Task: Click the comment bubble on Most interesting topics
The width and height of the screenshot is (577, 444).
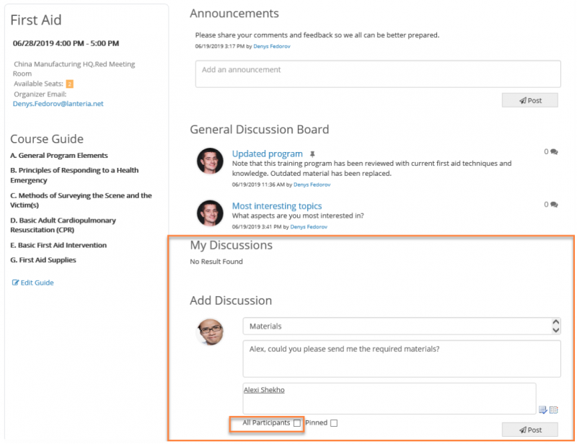Action: point(552,205)
